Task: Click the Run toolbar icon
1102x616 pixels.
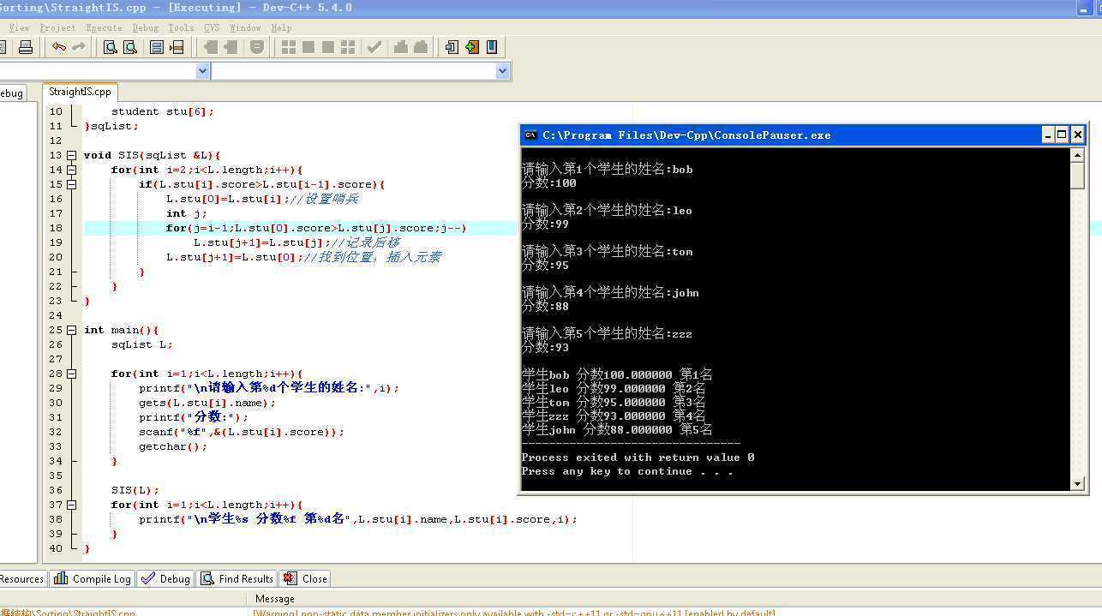Action: click(308, 47)
